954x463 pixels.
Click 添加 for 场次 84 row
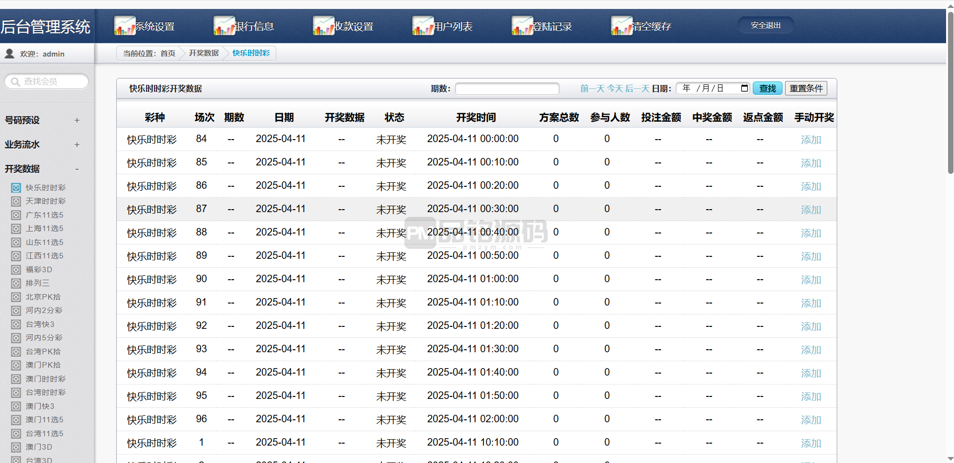(x=811, y=140)
